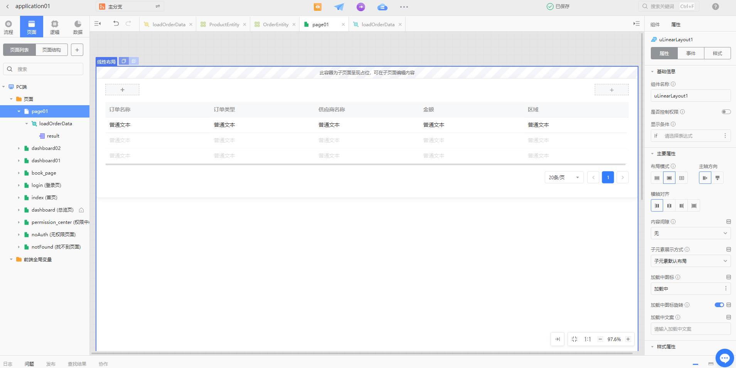
Task: Open the help question mark icon
Action: click(716, 7)
